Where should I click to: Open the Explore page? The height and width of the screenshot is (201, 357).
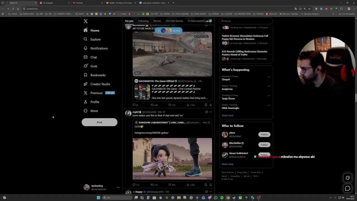pyautogui.click(x=92, y=39)
